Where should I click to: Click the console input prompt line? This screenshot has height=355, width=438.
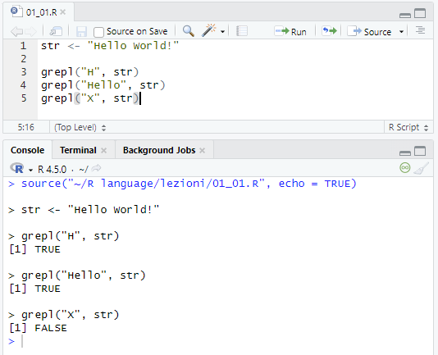coord(218,341)
